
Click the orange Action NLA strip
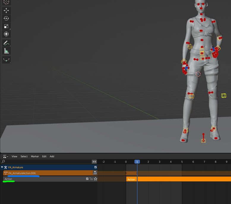178,179
